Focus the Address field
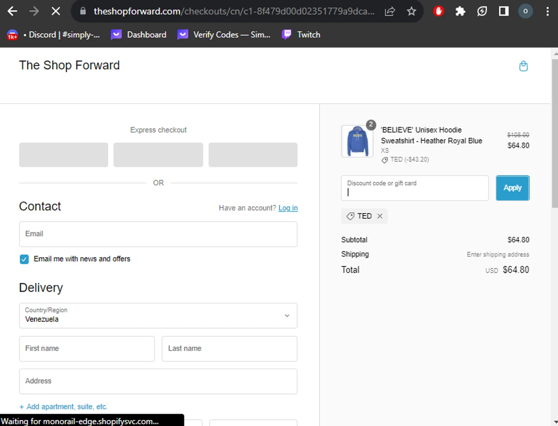Viewport: 558px width, 426px height. pyautogui.click(x=158, y=381)
